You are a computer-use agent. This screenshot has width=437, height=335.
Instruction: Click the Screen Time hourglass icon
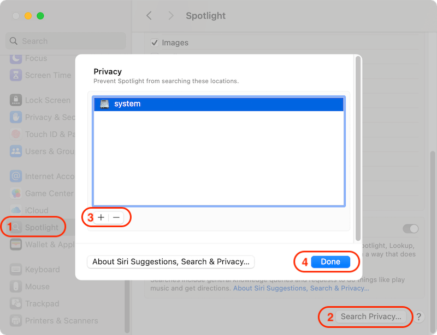click(16, 75)
